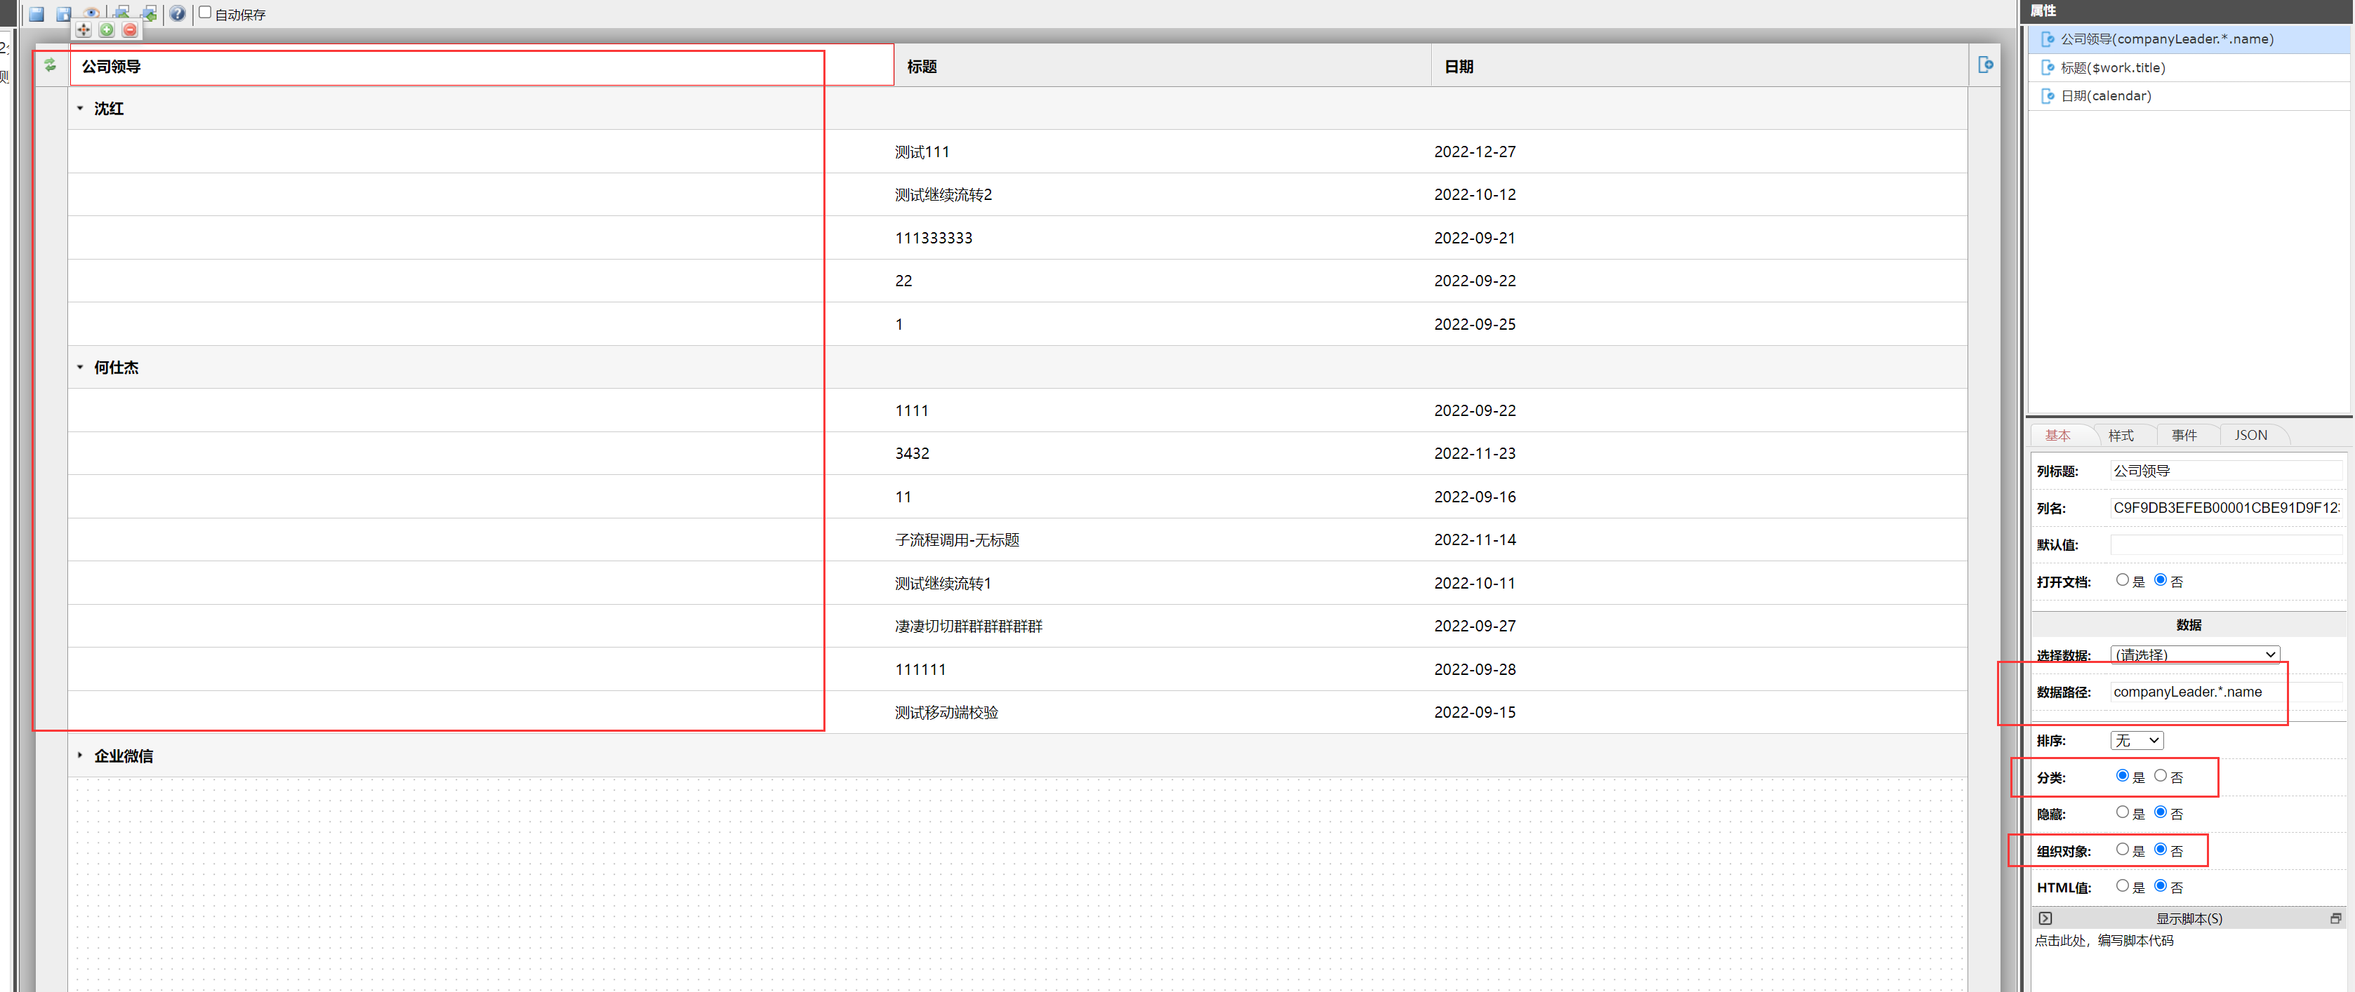Expand the 企业微信 group
Screen dimensions: 2355x992
click(81, 756)
